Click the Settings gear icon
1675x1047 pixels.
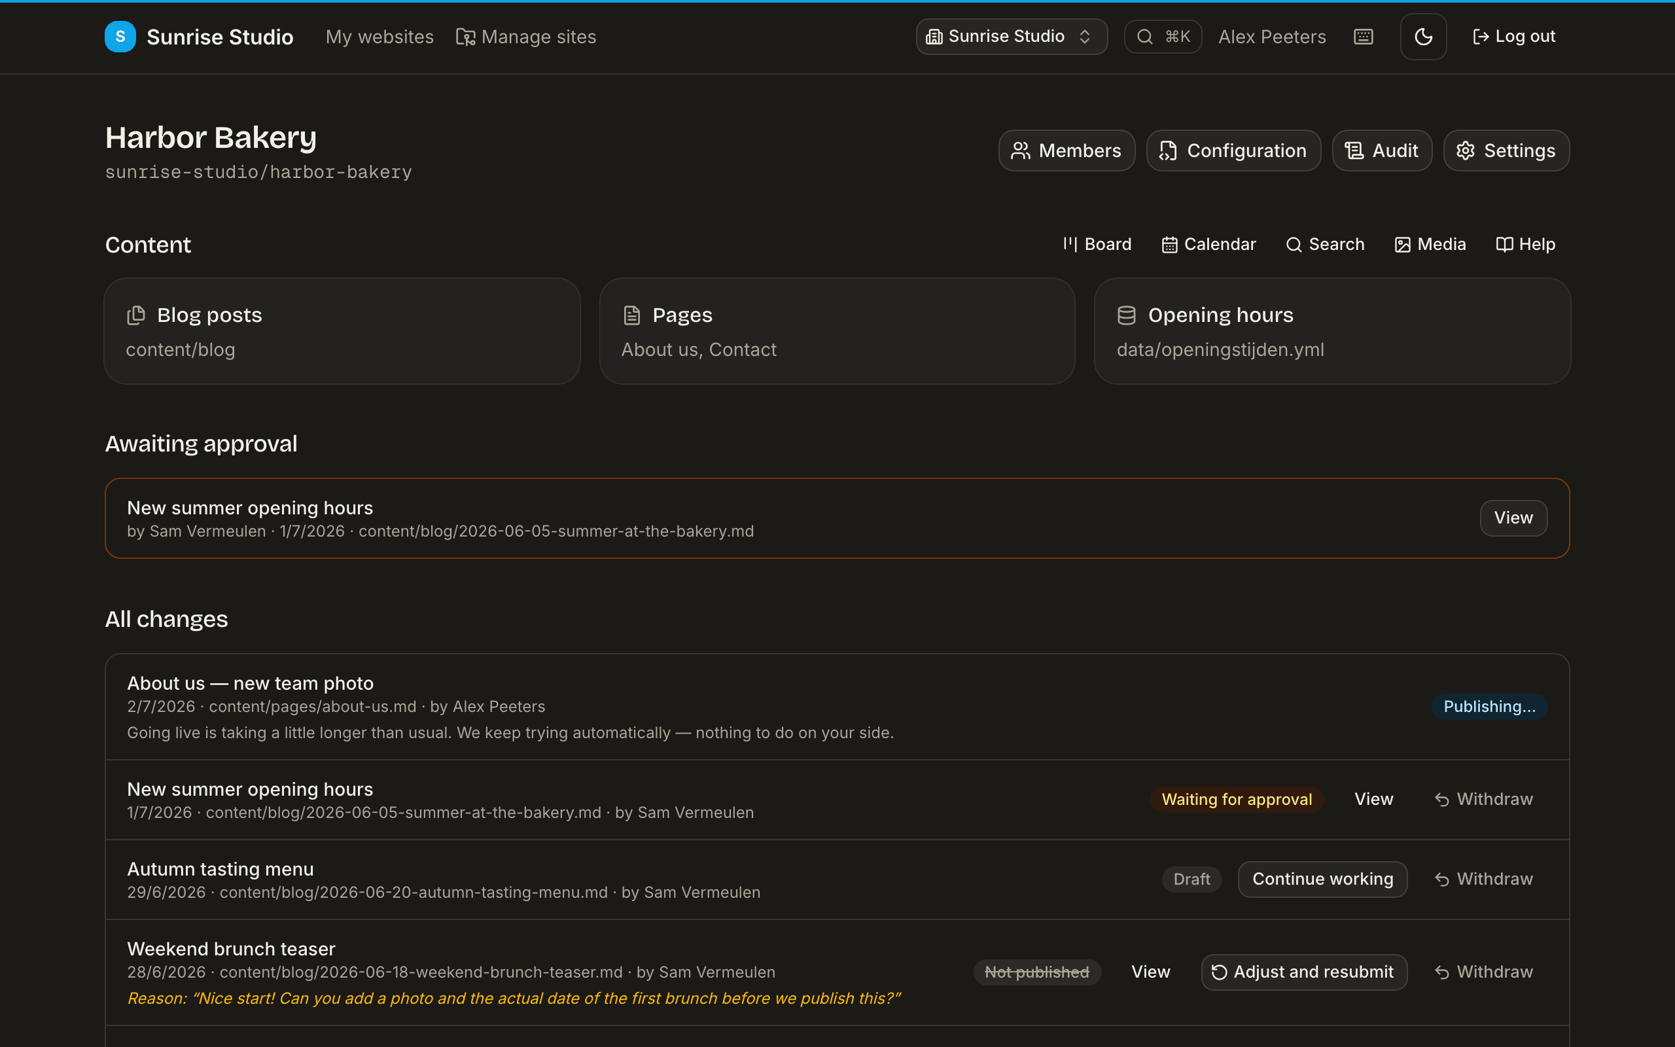point(1465,151)
